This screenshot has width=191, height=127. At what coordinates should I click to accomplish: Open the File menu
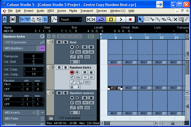[x=10, y=11]
